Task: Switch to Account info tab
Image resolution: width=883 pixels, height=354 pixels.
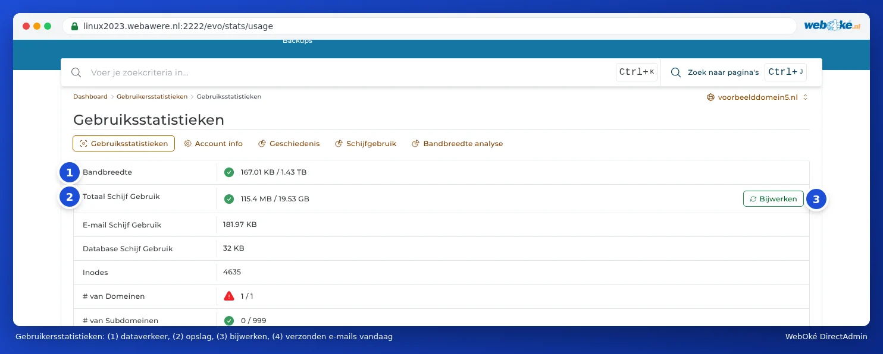Action: (213, 144)
